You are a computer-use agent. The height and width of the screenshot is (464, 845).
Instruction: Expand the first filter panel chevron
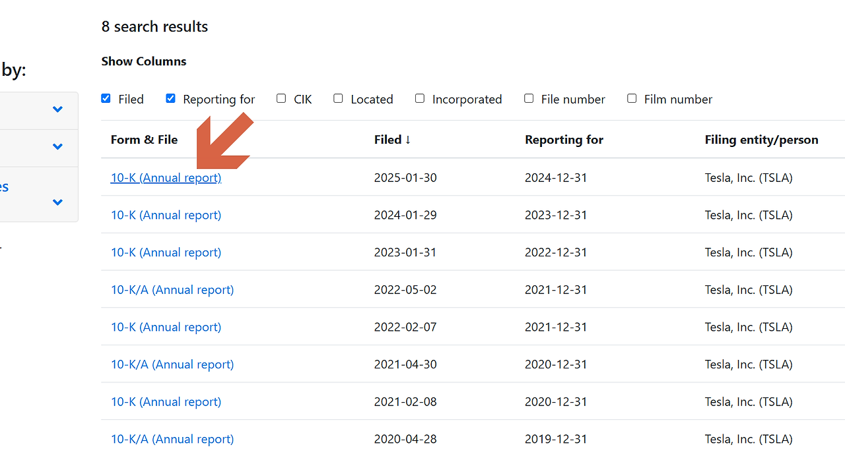click(x=57, y=109)
